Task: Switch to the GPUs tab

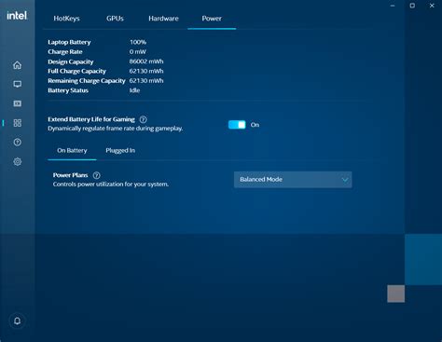Action: click(115, 19)
